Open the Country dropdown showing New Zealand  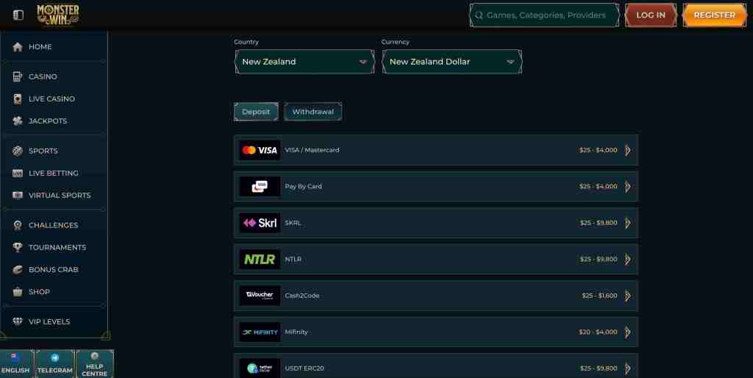(304, 62)
